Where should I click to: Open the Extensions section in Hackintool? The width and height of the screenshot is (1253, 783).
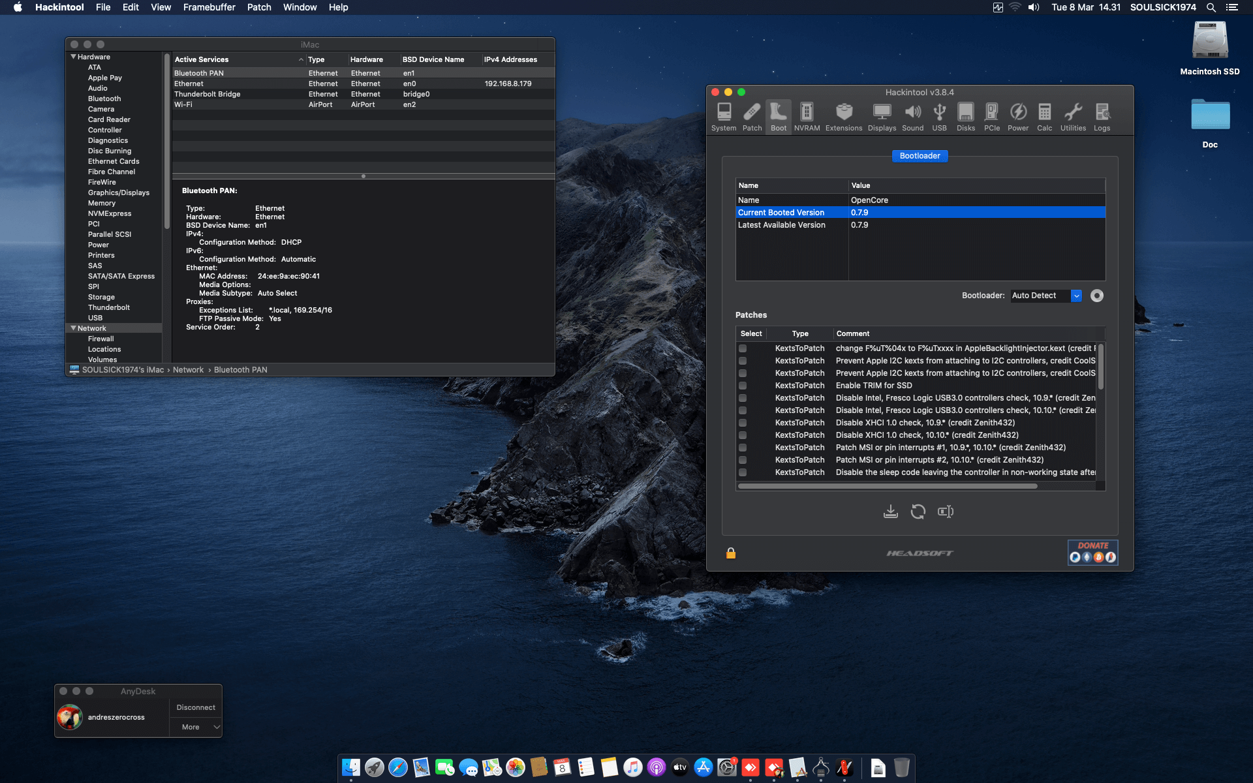(x=844, y=117)
